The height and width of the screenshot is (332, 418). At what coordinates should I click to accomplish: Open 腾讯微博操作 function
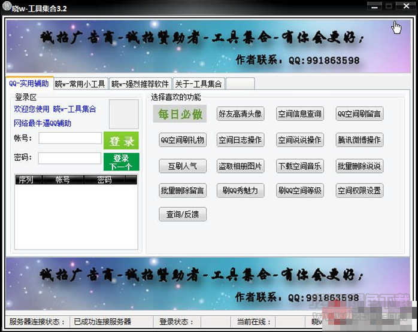point(359,140)
